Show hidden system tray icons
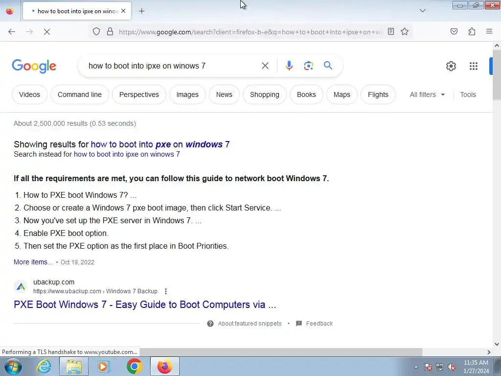The image size is (501, 376). coord(416,367)
